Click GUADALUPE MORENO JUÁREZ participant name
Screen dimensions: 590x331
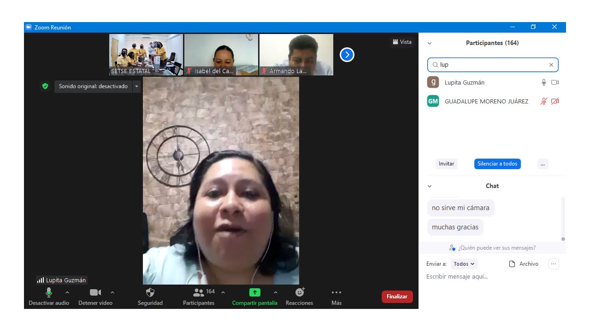tap(486, 101)
